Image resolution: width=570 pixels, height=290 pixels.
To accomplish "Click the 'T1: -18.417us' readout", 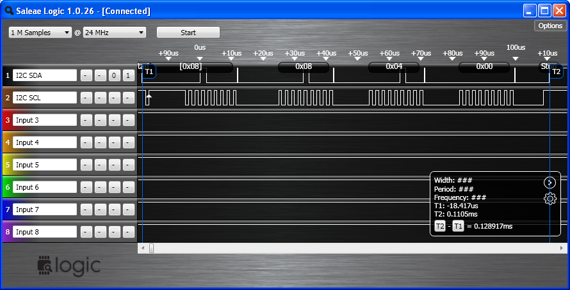I will (456, 206).
